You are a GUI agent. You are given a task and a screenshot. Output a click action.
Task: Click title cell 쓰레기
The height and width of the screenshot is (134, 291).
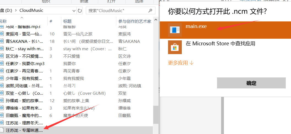coord(69,86)
